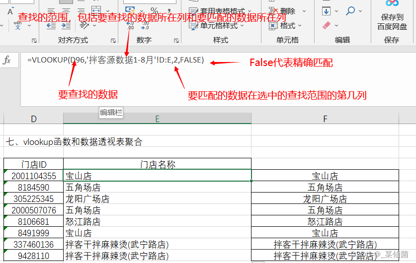416x263 pixels.
Task: Expand the accounting format dropdown
Action: [x=141, y=11]
